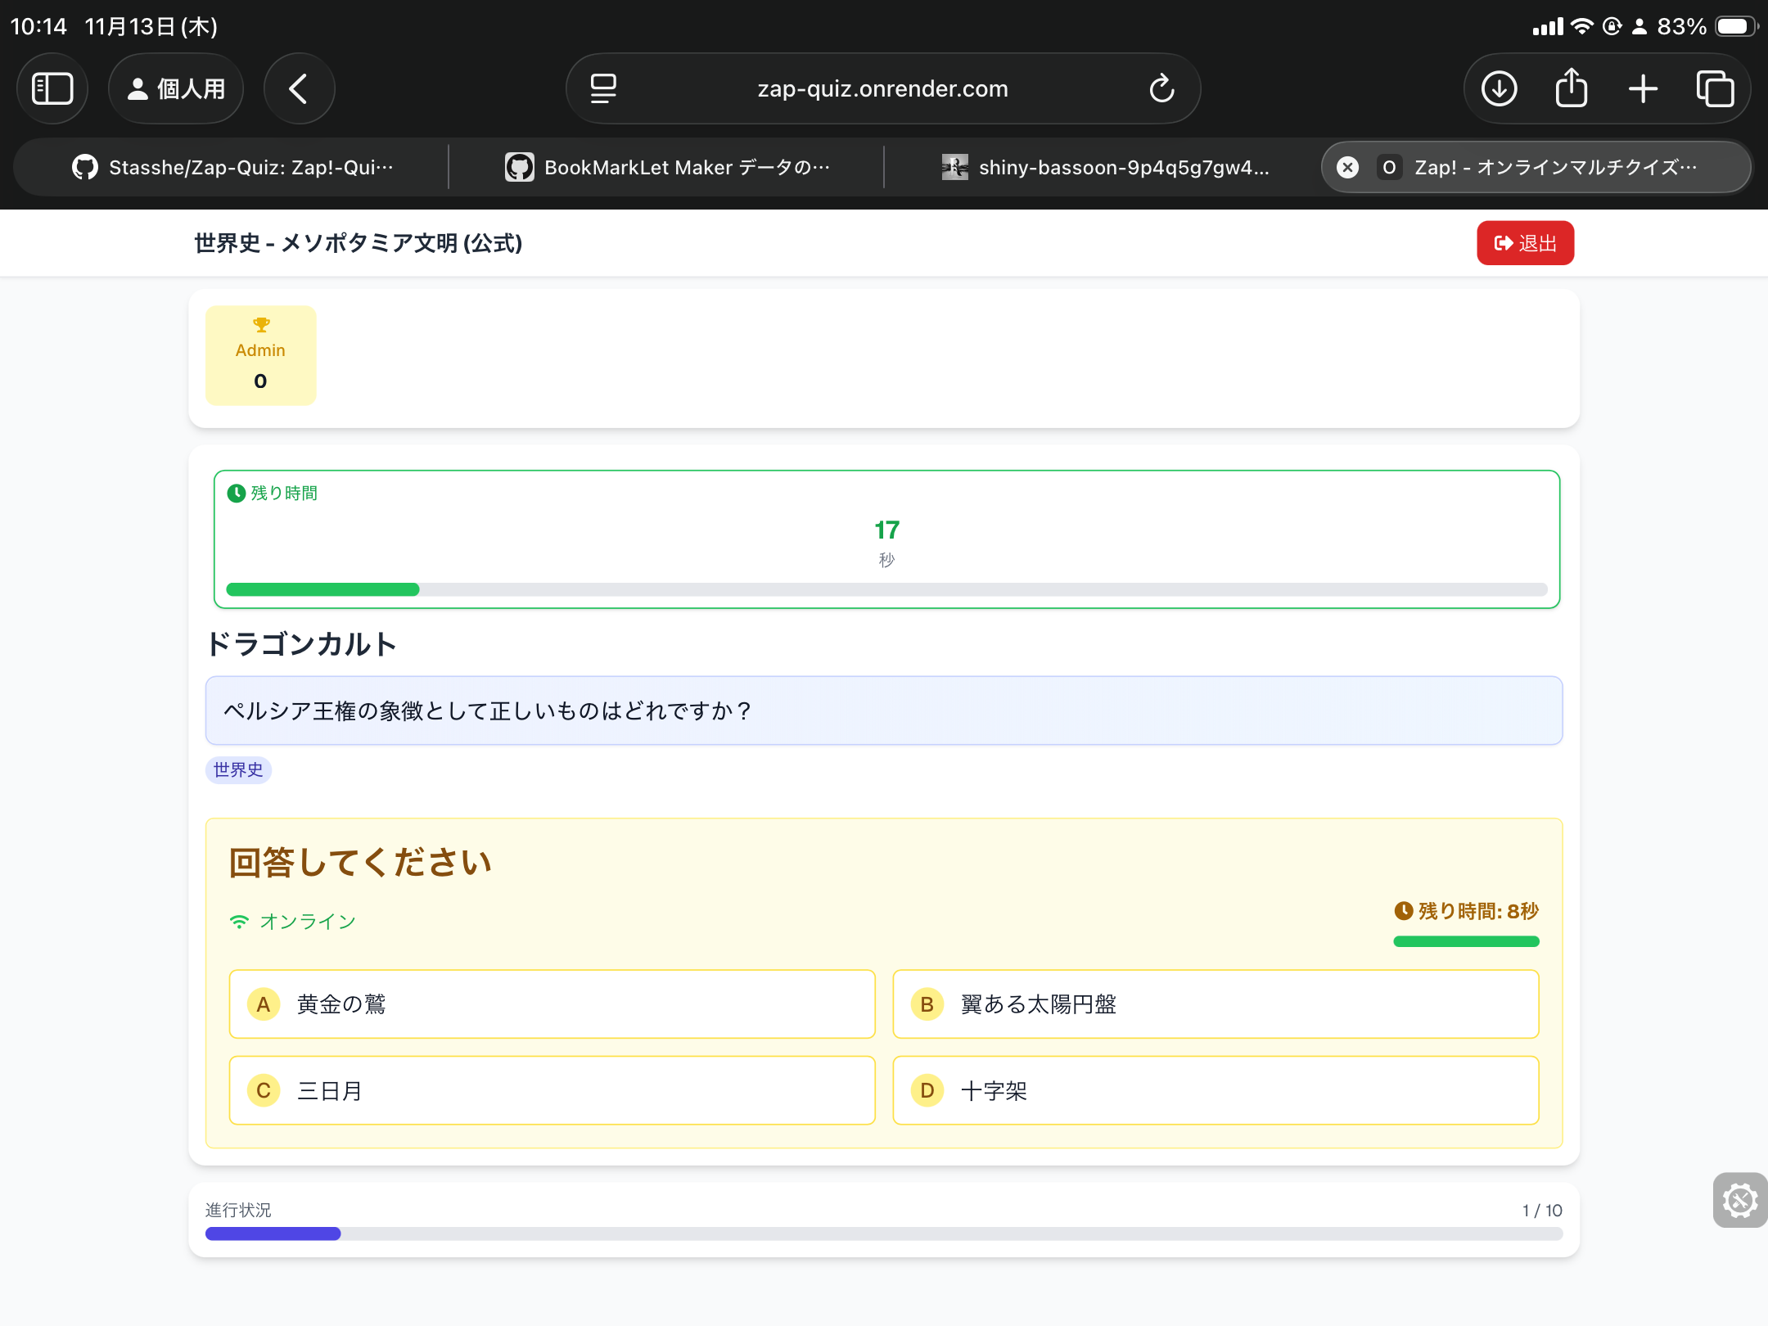Reload the page with the refresh icon
Viewport: 1768px width, 1326px height.
click(x=1161, y=88)
